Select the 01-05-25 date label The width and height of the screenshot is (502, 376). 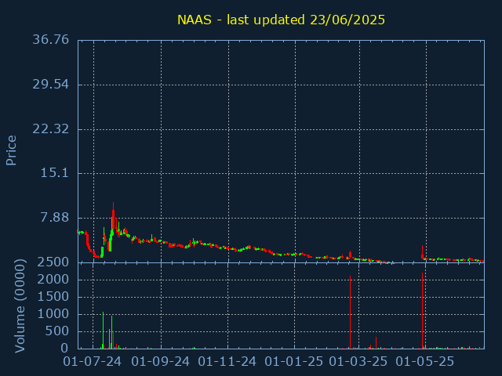425,362
